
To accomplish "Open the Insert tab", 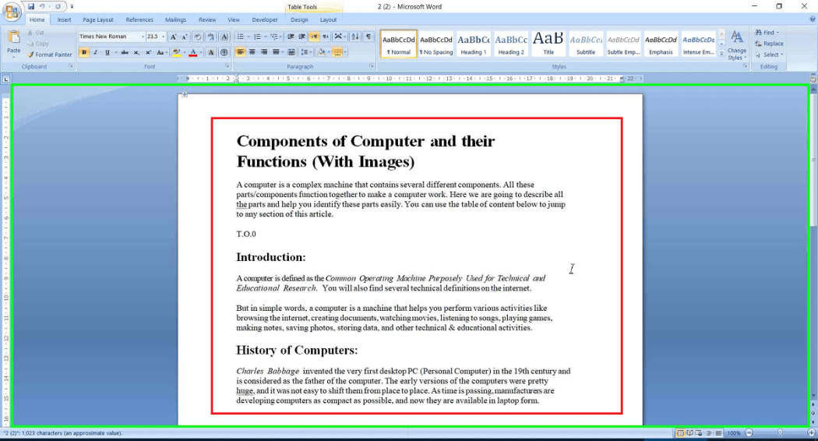I will (64, 19).
